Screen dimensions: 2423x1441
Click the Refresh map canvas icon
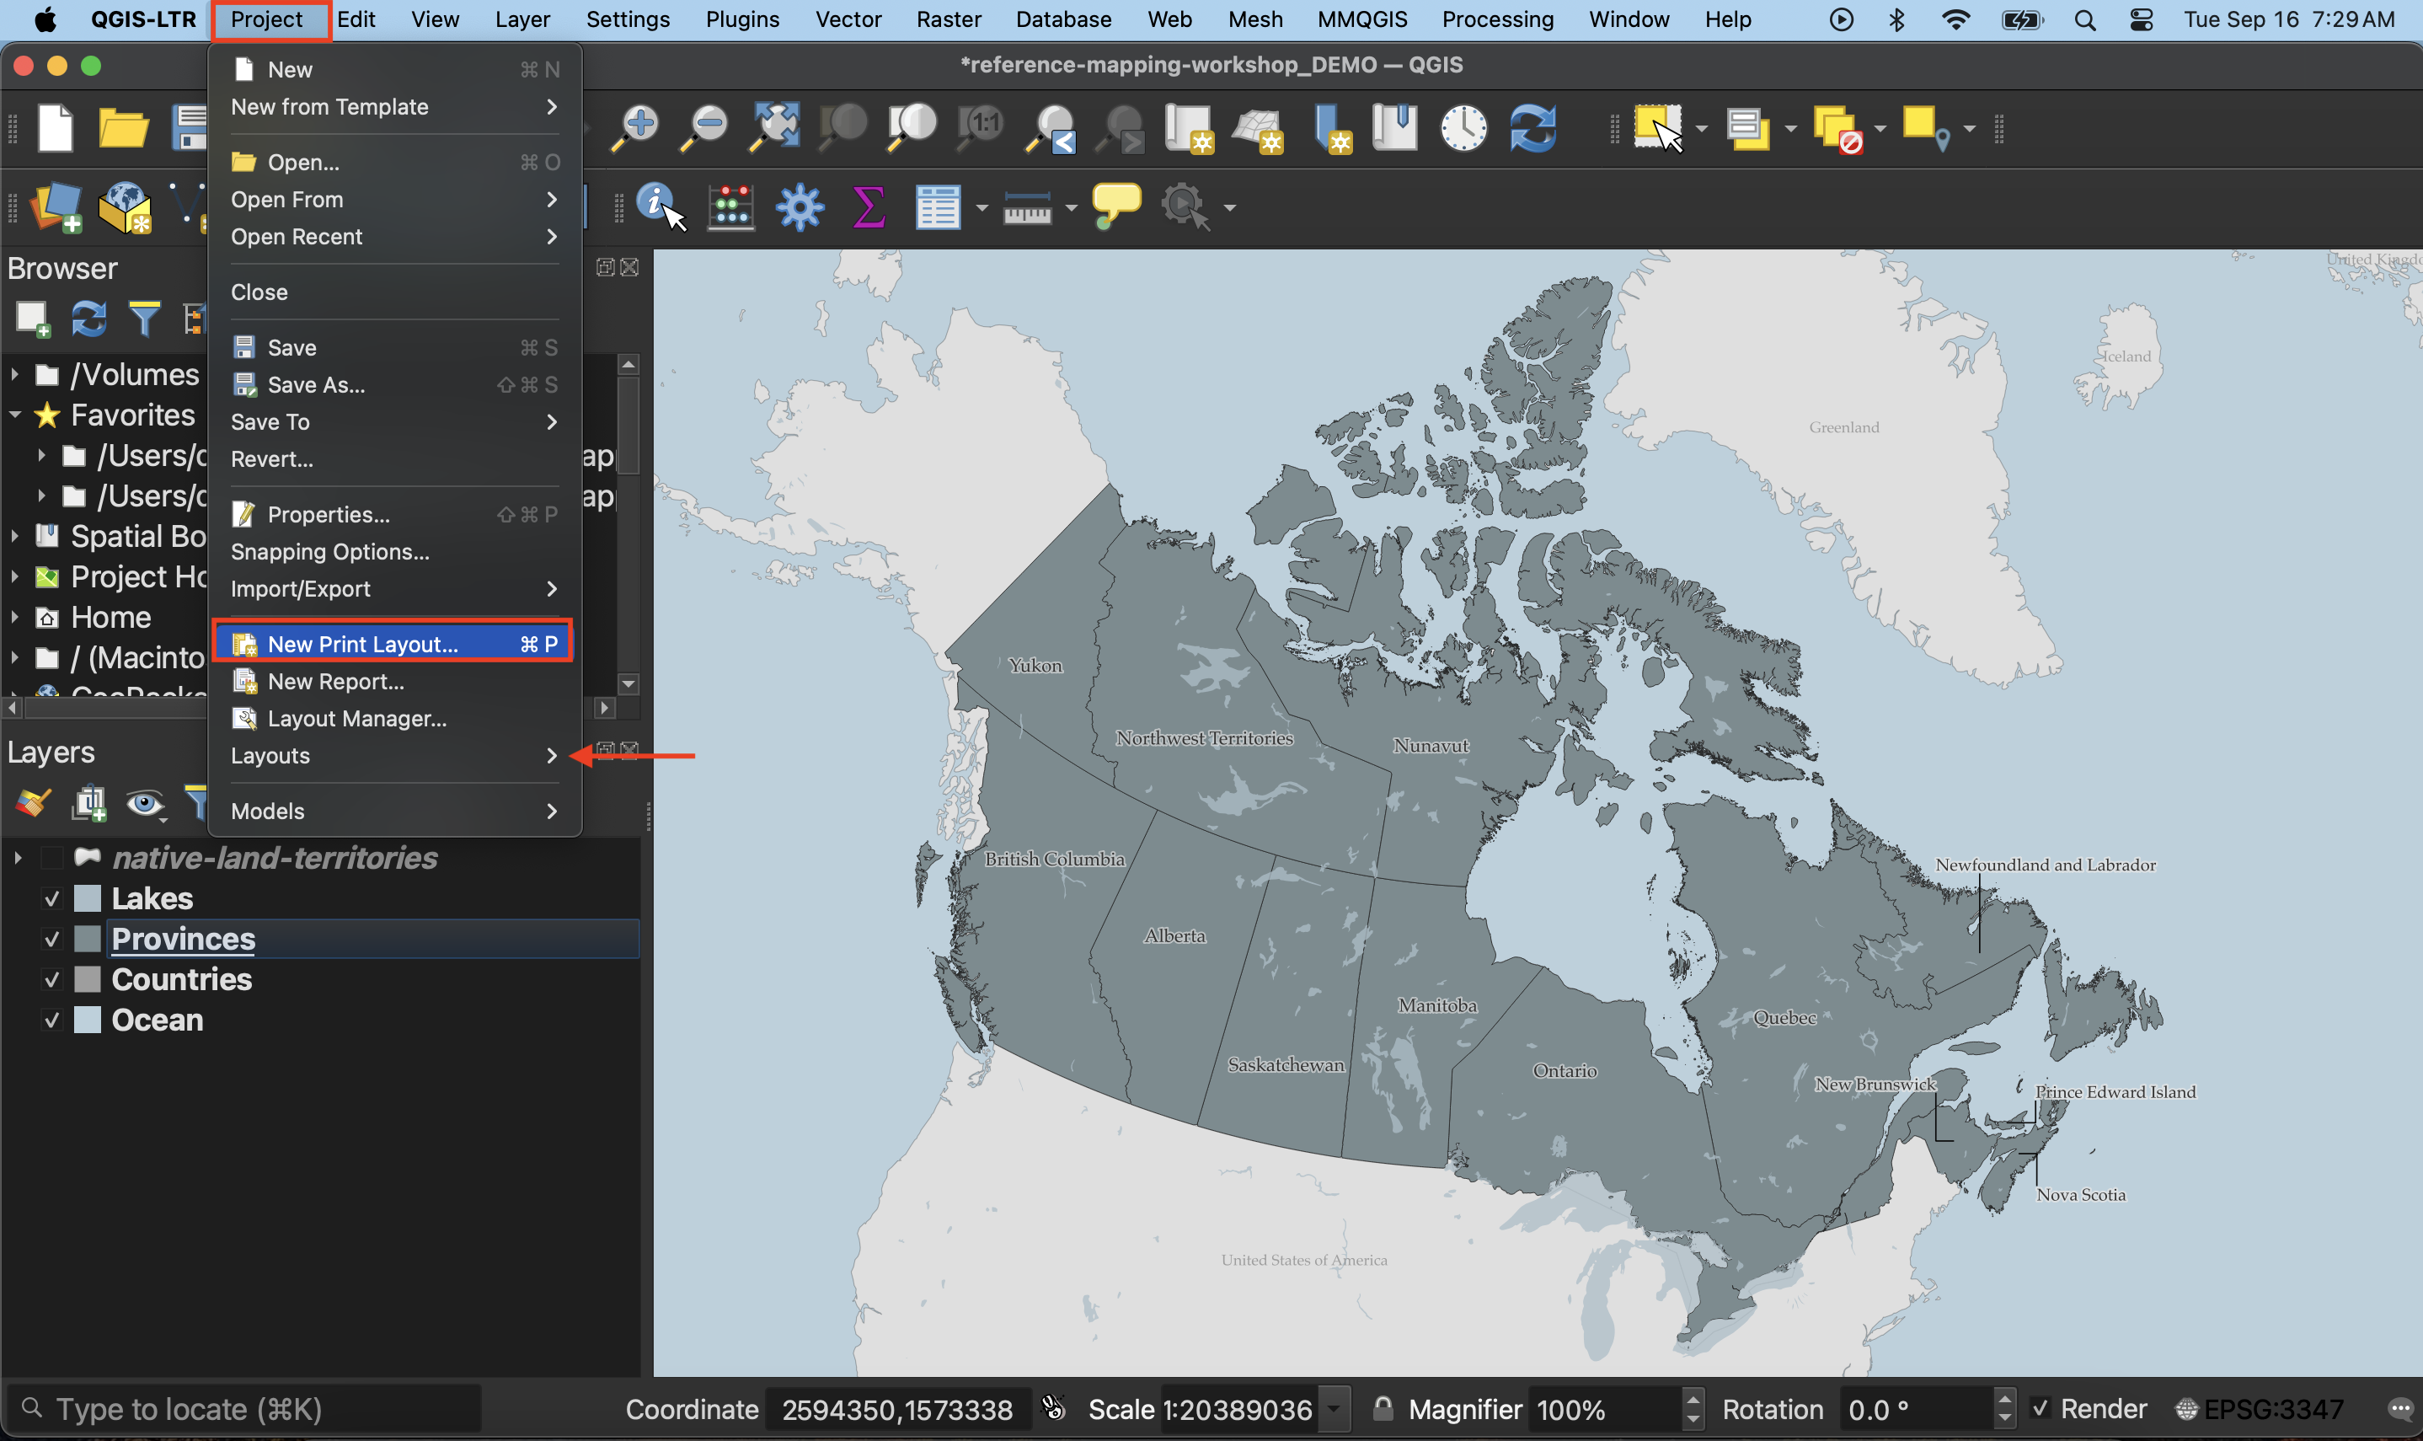(x=1532, y=127)
